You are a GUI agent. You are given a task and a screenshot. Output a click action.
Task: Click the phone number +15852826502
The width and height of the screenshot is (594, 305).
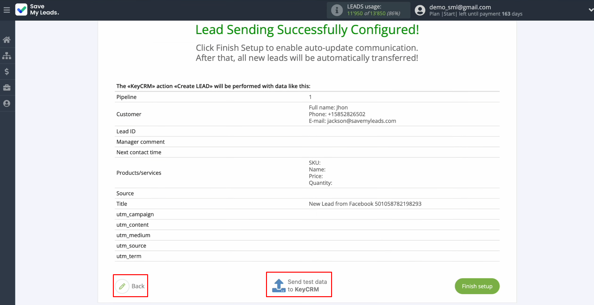[347, 114]
